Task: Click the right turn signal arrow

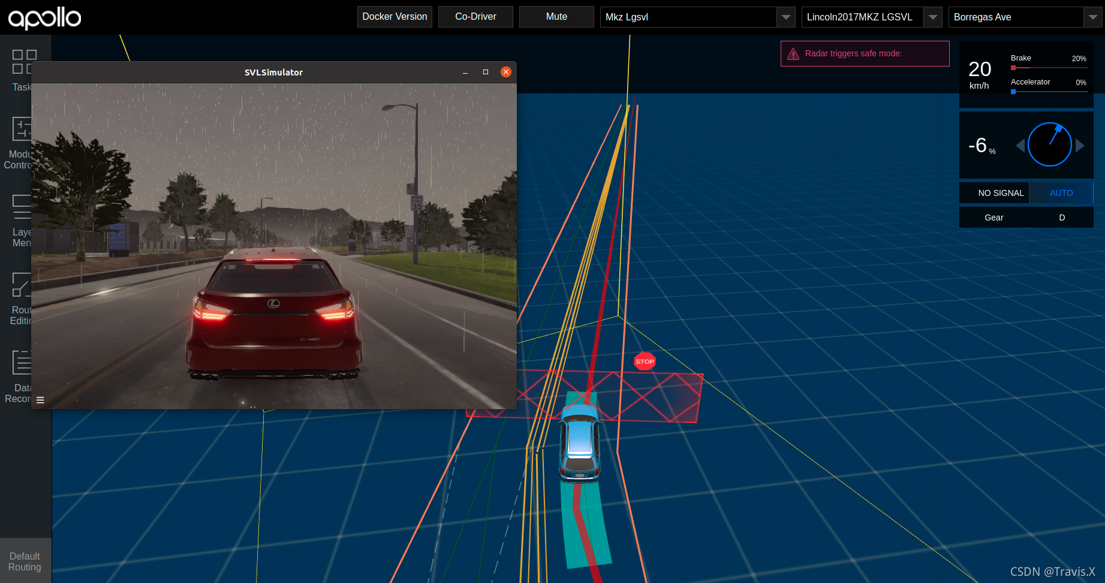Action: [x=1080, y=145]
